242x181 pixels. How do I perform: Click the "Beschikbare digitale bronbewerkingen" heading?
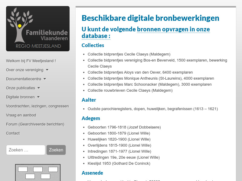tap(150, 18)
